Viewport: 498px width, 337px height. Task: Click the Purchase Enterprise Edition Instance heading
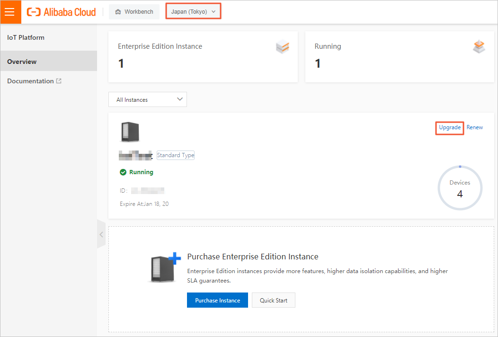pos(253,257)
